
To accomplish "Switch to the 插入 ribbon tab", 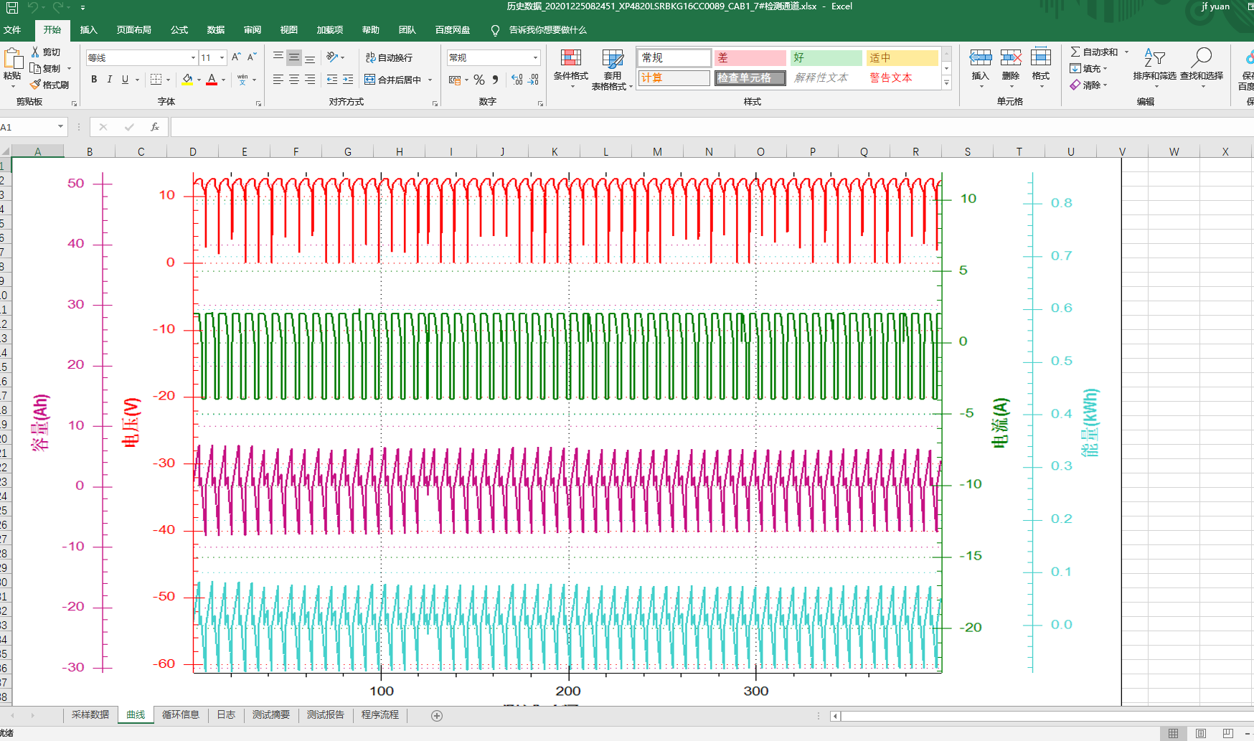I will 88,30.
